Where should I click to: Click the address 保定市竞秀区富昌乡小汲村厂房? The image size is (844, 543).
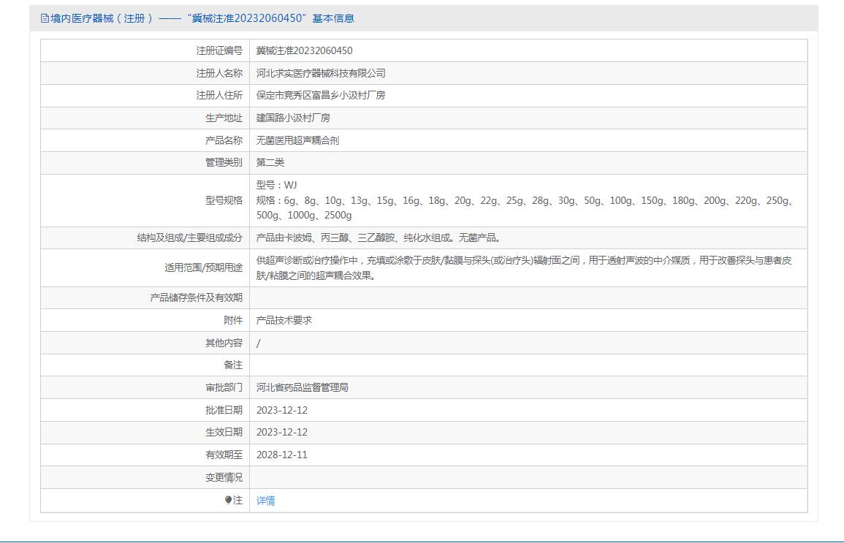click(321, 95)
